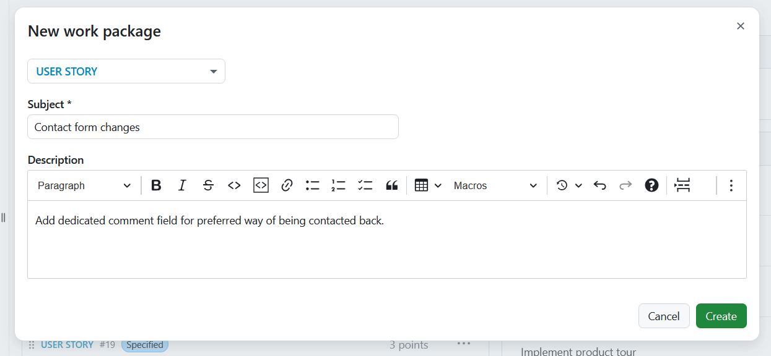This screenshot has height=356, width=771.
Task: Click inside the Subject field
Action: click(x=212, y=127)
